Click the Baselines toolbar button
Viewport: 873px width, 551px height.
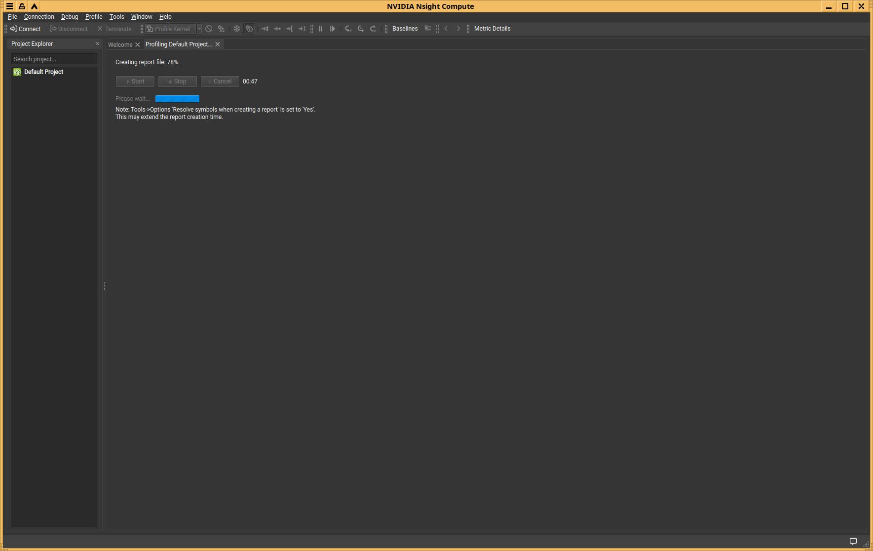pyautogui.click(x=405, y=29)
